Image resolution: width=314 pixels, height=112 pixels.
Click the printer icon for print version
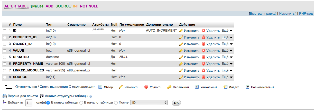click(x=4, y=96)
